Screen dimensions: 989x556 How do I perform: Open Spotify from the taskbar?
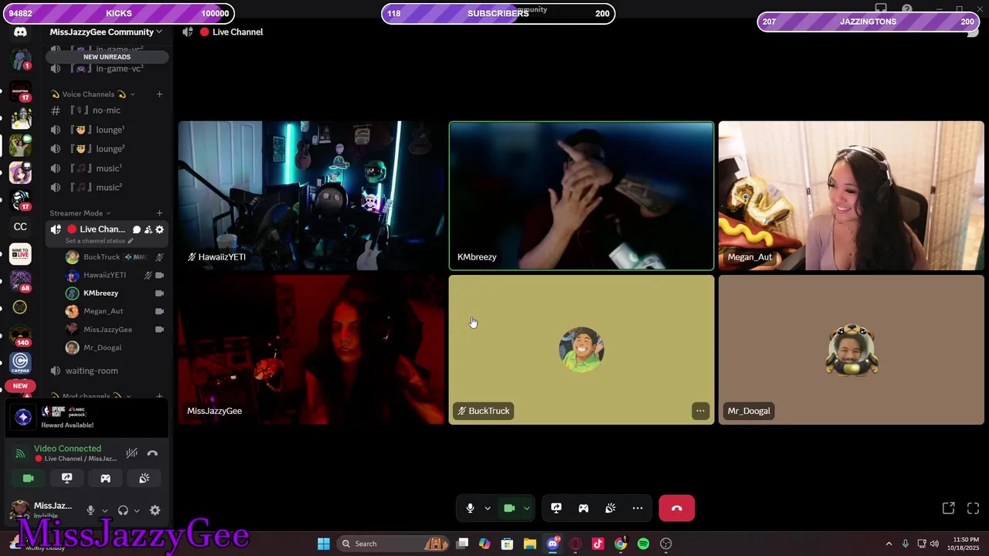click(x=643, y=544)
